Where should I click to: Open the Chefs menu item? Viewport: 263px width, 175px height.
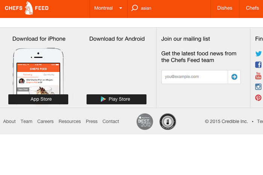pos(252,8)
